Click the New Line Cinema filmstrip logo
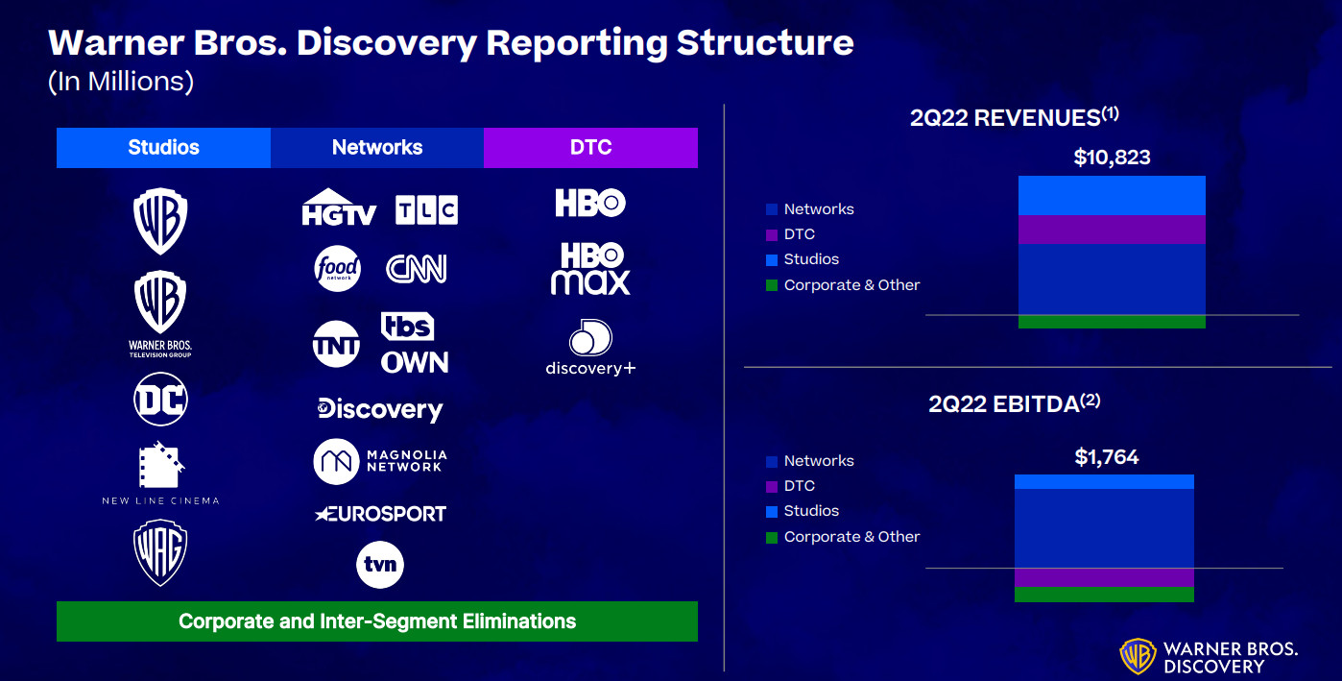Viewport: 1342px width, 681px height. pyautogui.click(x=160, y=473)
